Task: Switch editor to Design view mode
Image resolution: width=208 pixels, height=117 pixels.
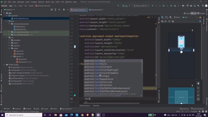Action: pos(201,13)
